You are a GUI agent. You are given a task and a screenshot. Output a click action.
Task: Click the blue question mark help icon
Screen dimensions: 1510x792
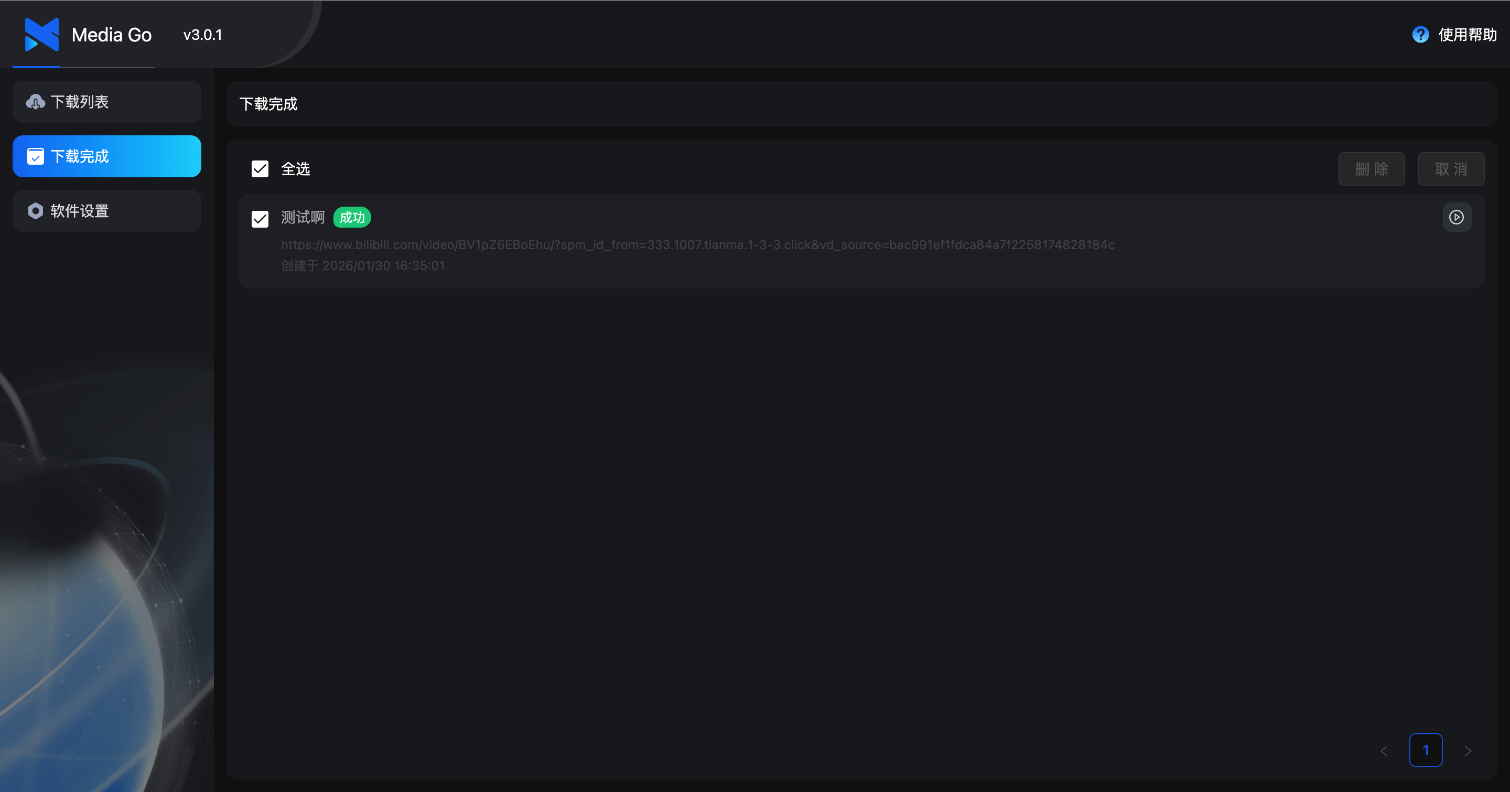pos(1420,35)
